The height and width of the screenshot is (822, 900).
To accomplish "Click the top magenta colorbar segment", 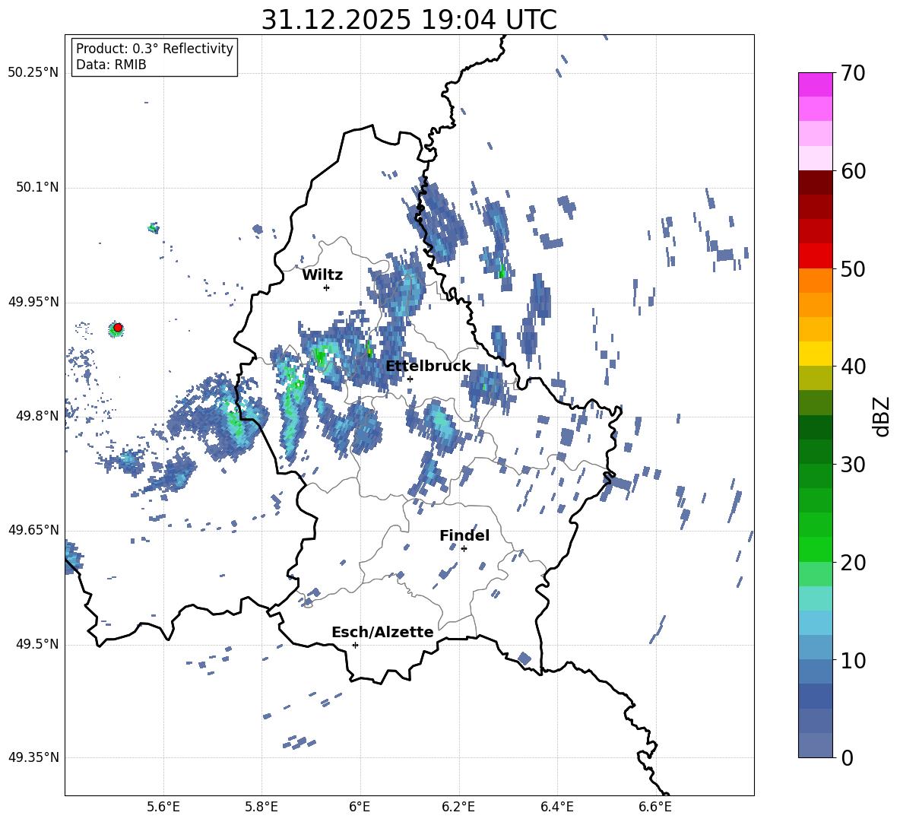I will (x=815, y=85).
